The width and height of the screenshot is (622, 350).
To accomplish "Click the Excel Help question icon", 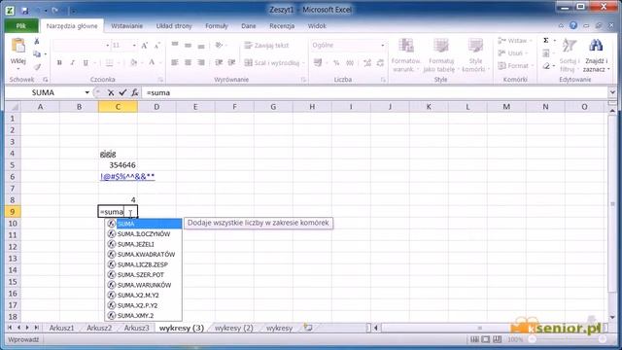I will [x=573, y=25].
